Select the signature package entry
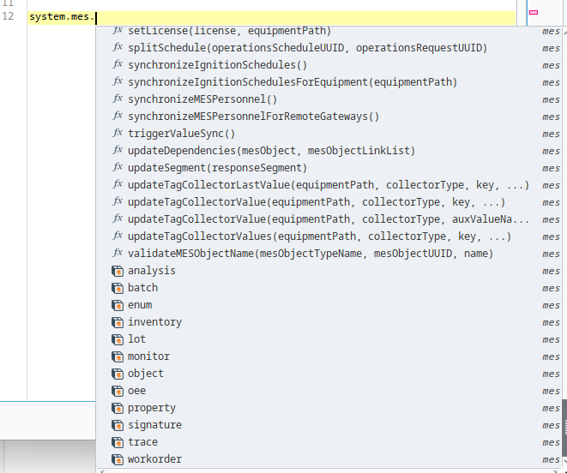Image resolution: width=567 pixels, height=473 pixels. (154, 425)
